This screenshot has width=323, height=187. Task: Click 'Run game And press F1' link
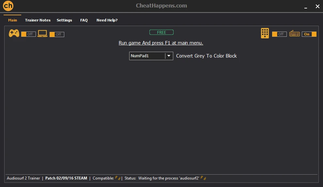(161, 43)
